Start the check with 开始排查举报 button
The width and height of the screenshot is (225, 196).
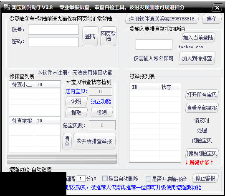94,141
